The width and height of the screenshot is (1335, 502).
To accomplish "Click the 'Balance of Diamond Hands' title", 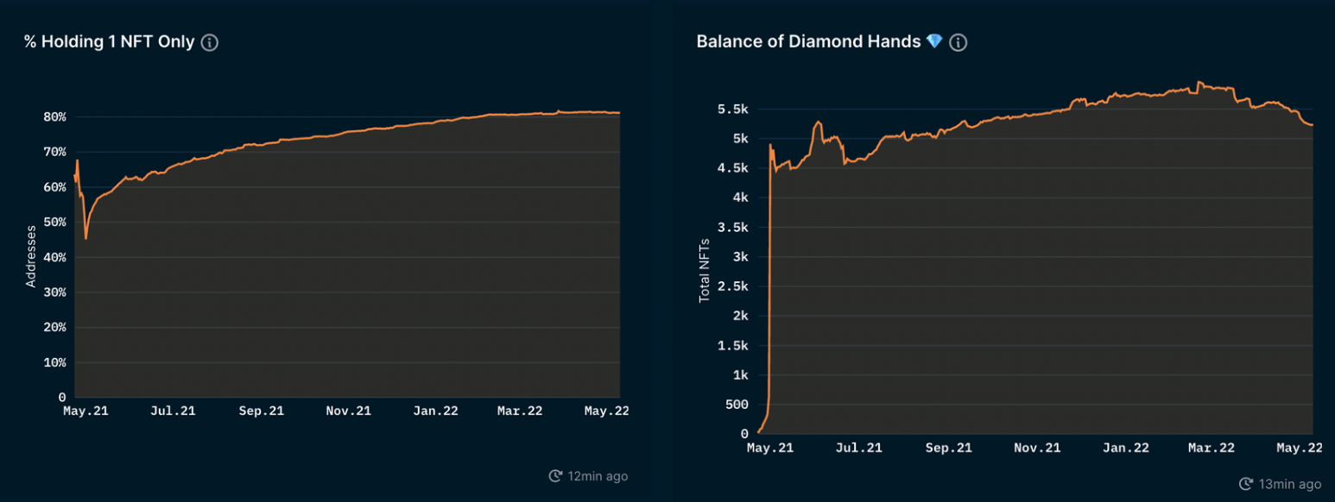I will pyautogui.click(x=808, y=41).
